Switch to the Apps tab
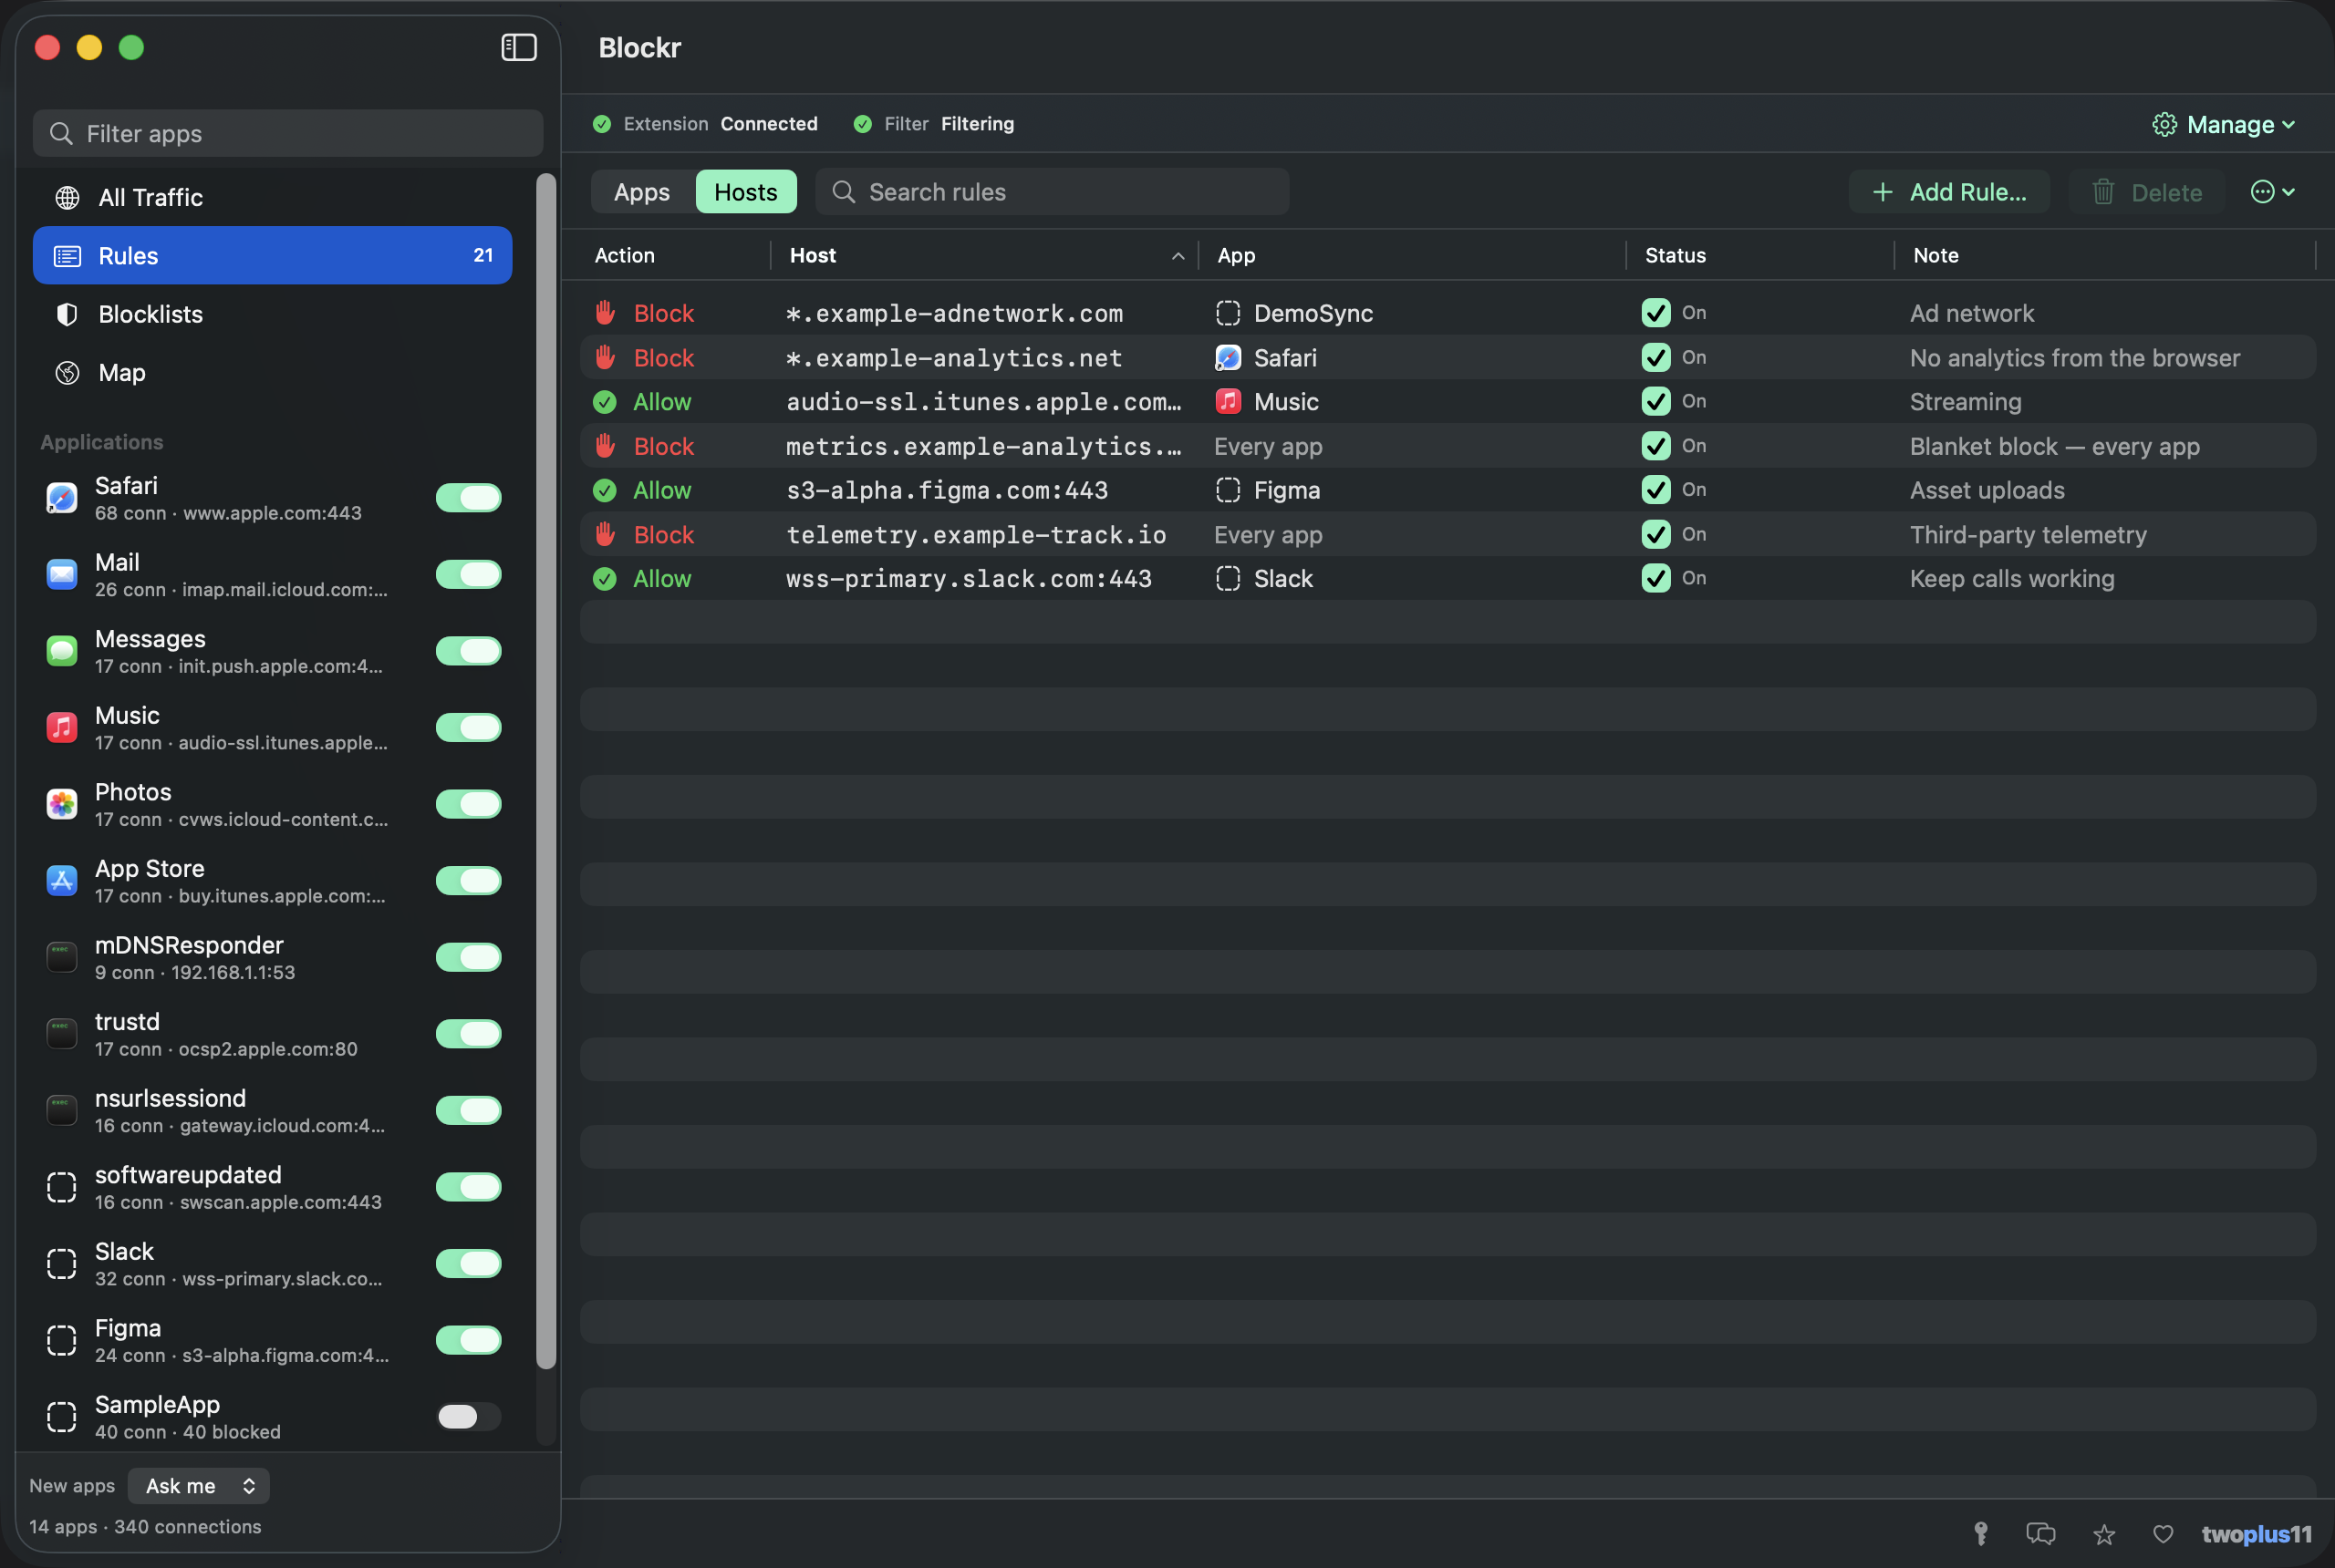 click(642, 192)
